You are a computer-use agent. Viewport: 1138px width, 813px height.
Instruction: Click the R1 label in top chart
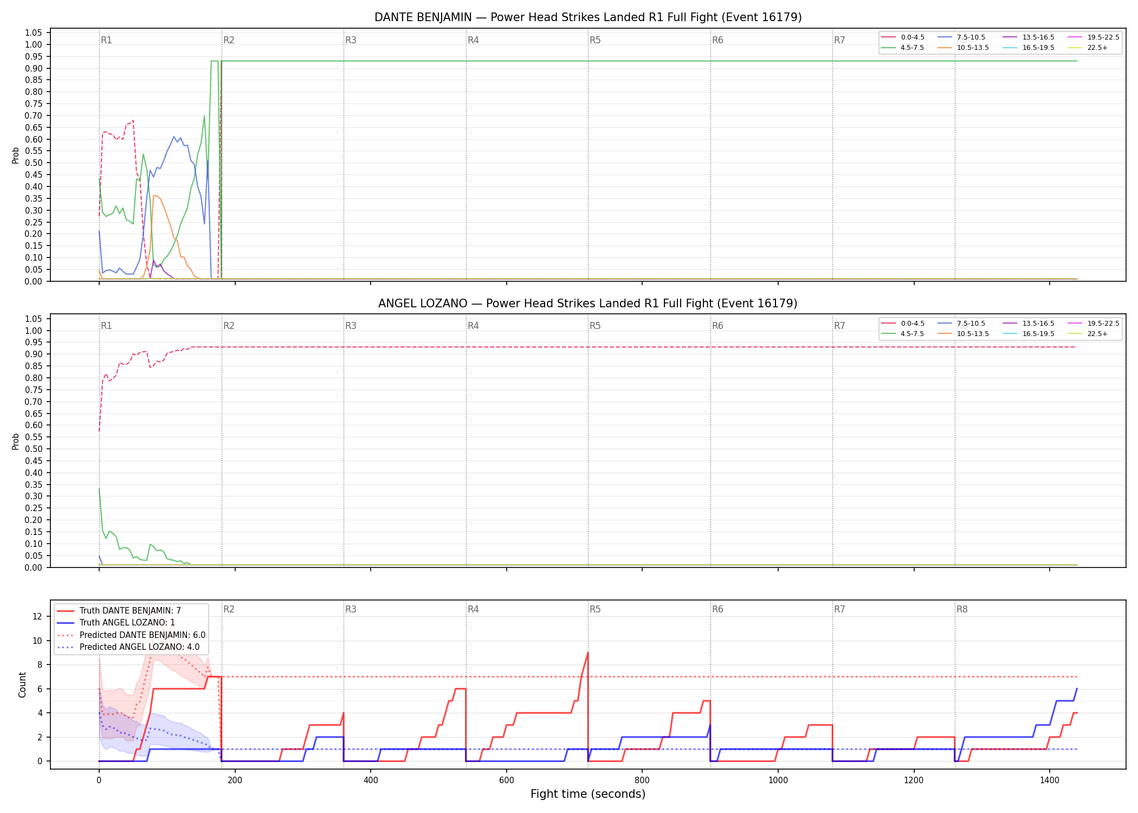click(106, 40)
